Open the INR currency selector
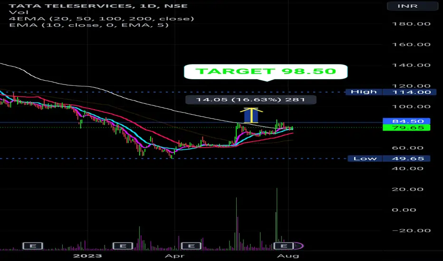Image resolution: width=443 pixels, height=261 pixels. click(412, 6)
